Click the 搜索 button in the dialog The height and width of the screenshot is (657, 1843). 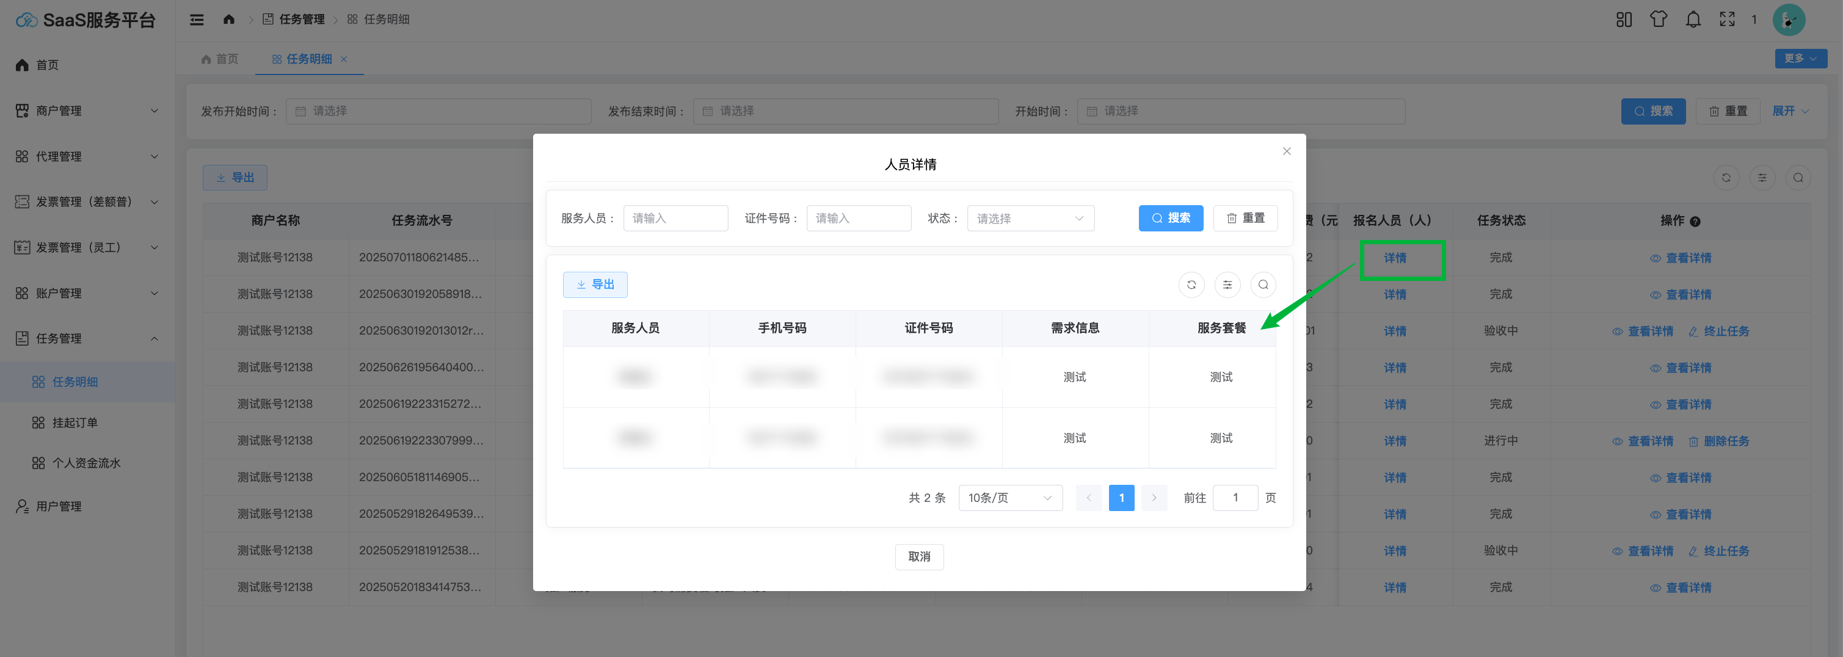1171,218
